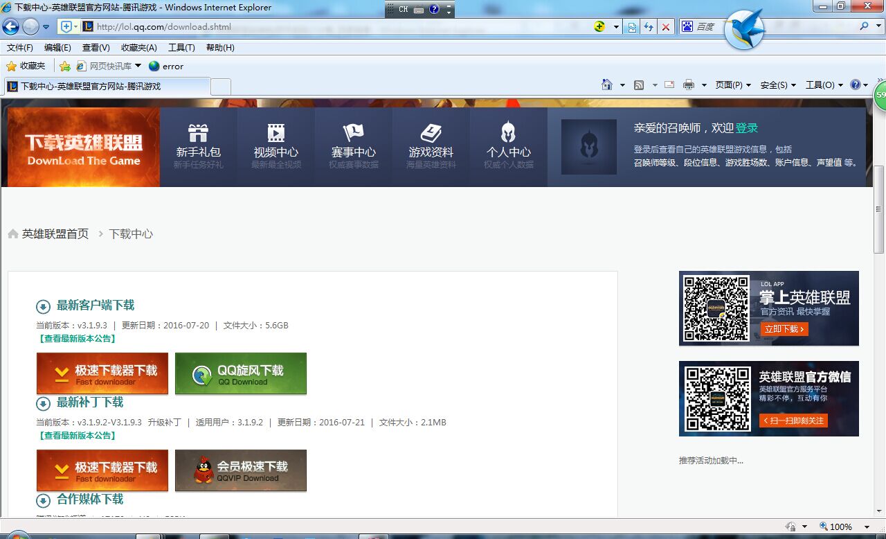Open the 帮助(H) menu
This screenshot has height=539, width=886.
click(x=220, y=48)
